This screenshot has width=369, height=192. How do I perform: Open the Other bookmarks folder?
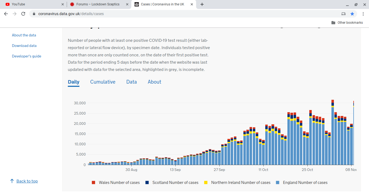tap(347, 23)
